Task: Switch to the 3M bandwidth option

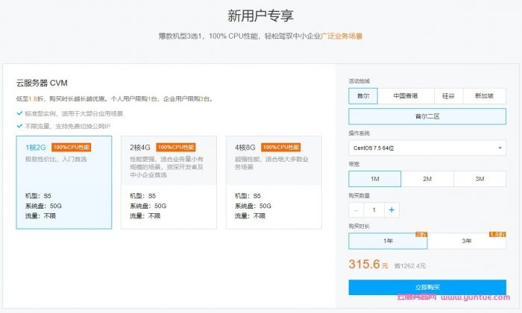Action: 479,179
